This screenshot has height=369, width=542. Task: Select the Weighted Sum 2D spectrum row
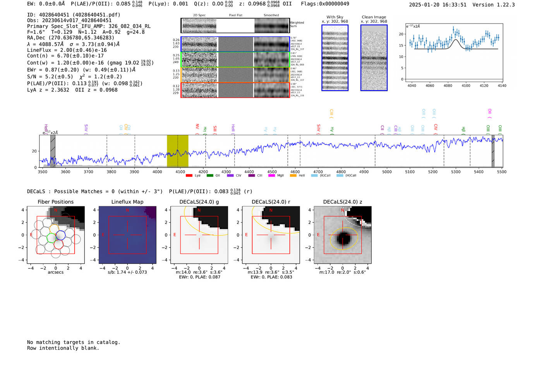coord(235,26)
